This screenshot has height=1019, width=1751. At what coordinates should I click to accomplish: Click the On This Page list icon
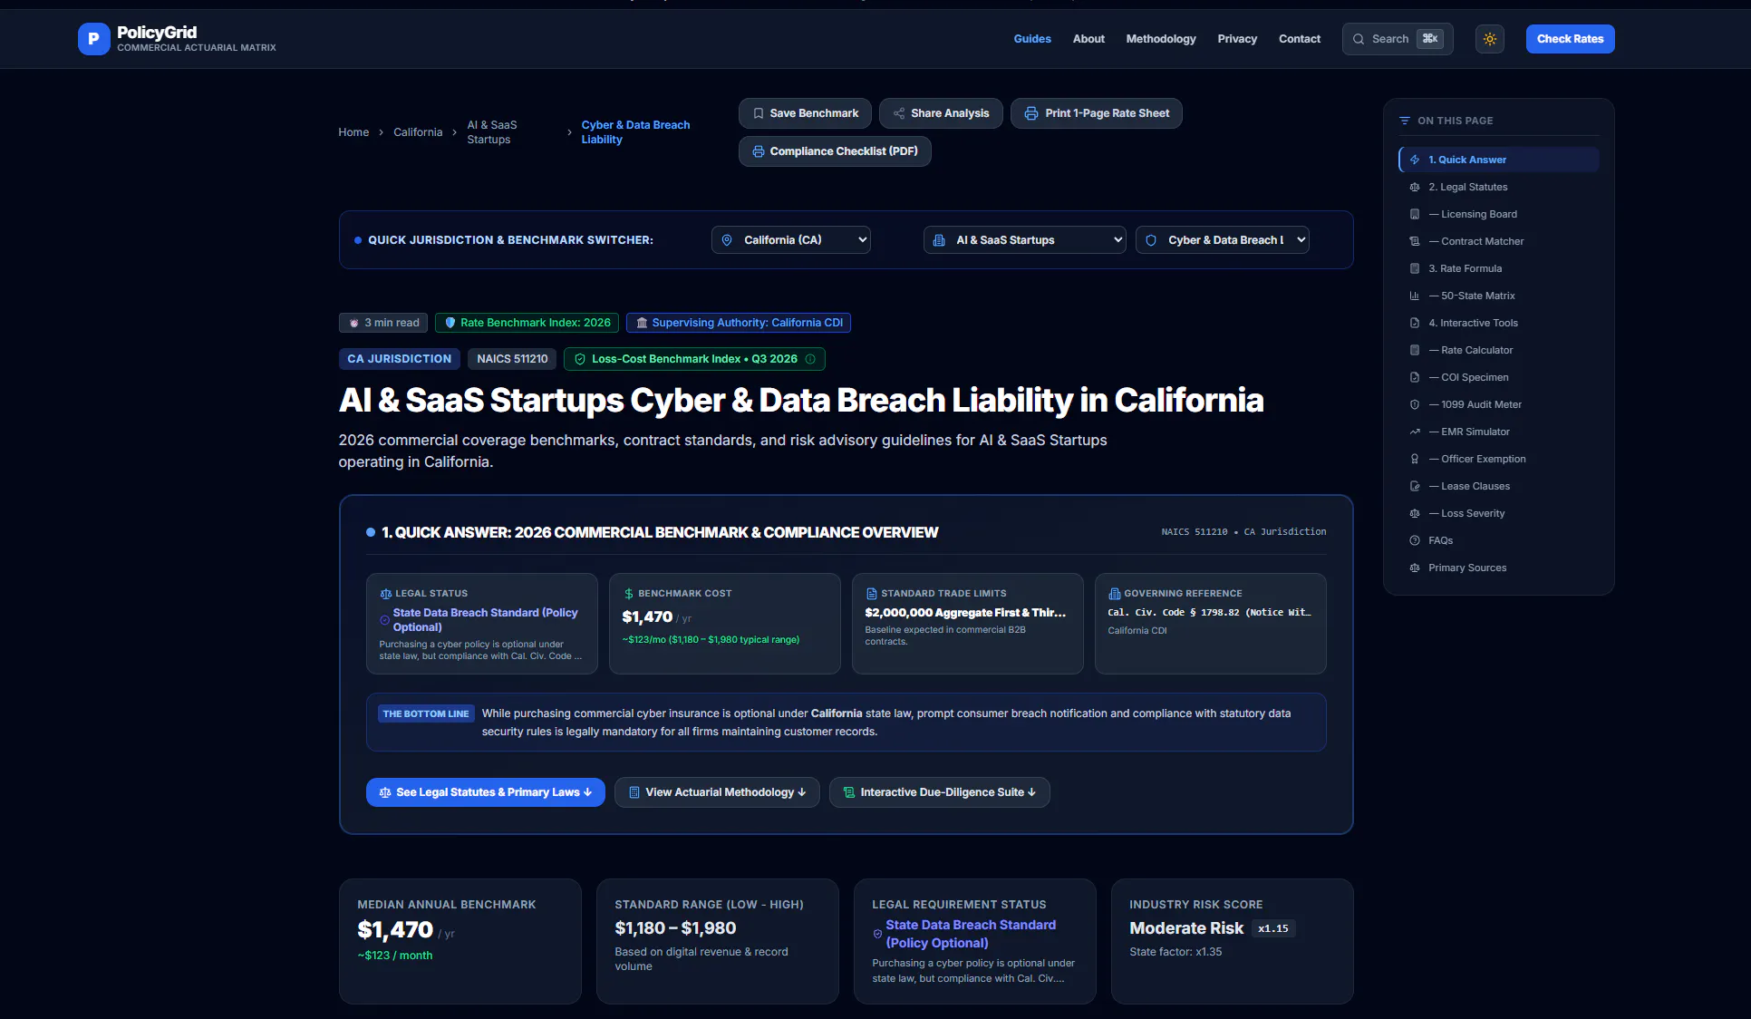[x=1404, y=121]
